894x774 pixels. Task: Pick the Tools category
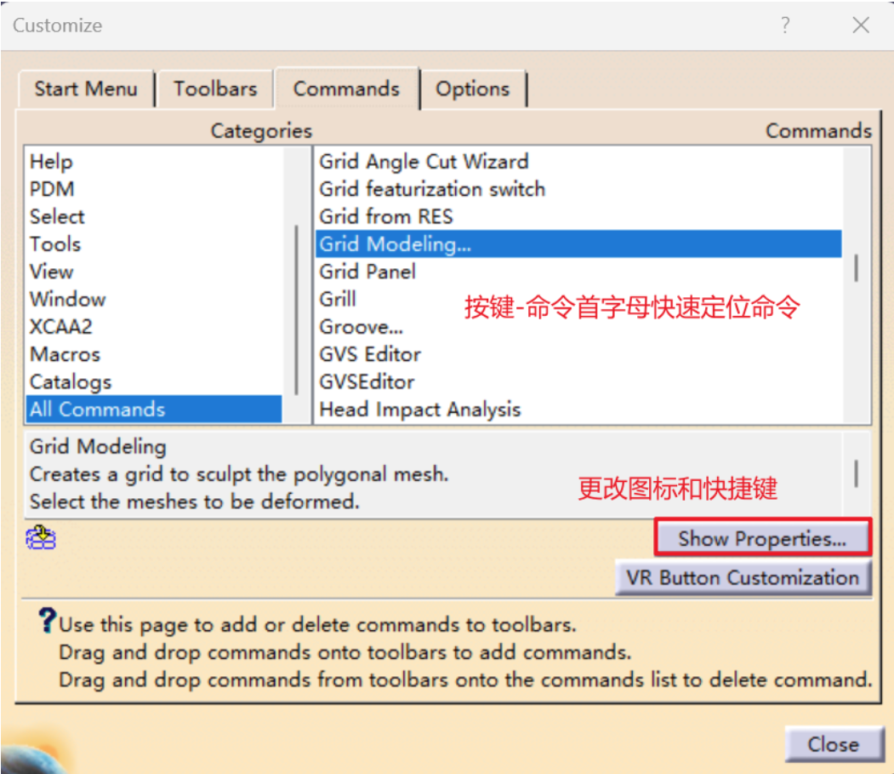pyautogui.click(x=154, y=244)
